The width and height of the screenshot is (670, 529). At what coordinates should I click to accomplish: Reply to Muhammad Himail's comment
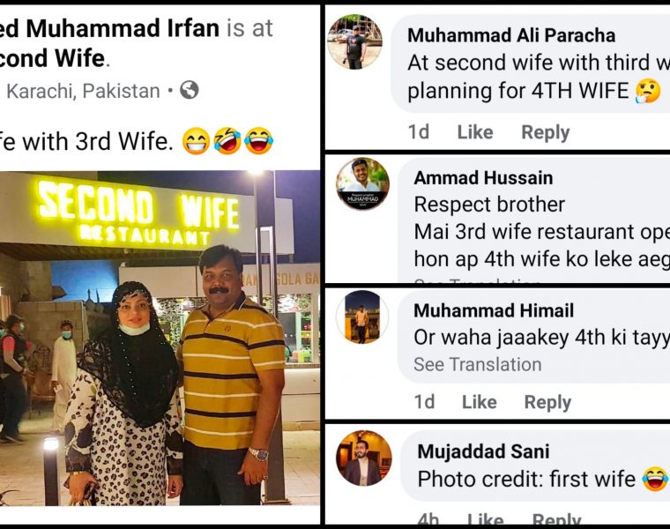click(x=547, y=403)
